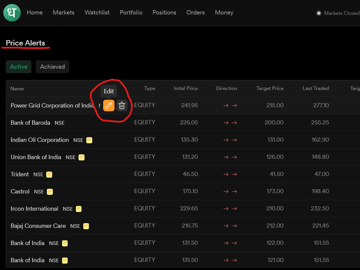
Task: Click the initial price 226.05
Action: 189,122
